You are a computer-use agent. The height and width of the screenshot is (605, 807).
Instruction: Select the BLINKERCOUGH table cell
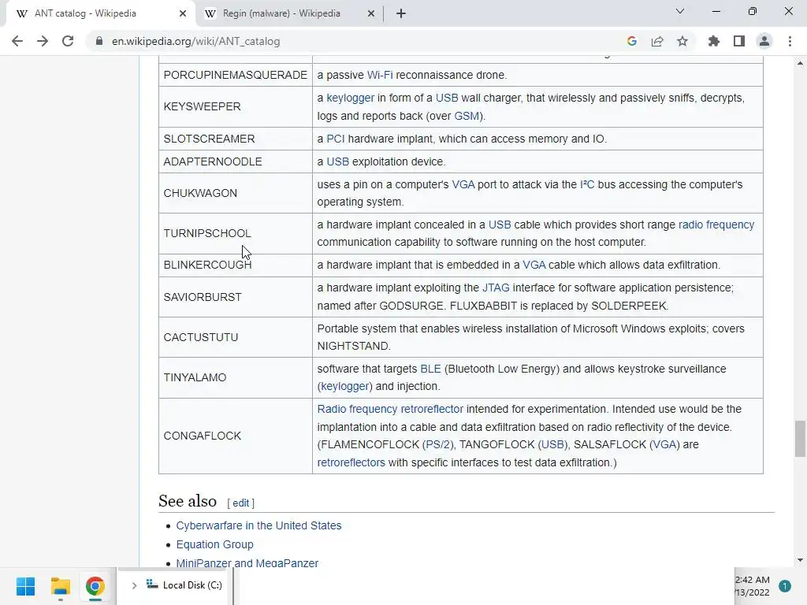[236, 265]
